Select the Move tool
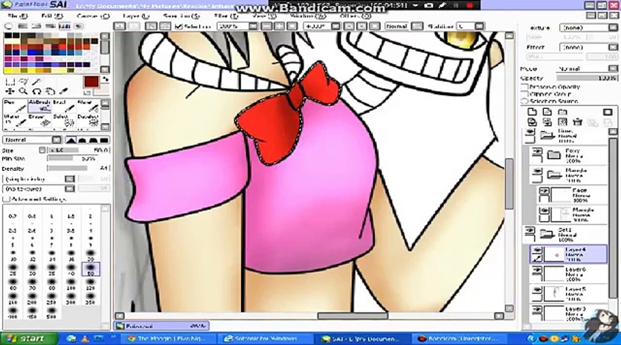This screenshot has width=621, height=345. tap(10, 91)
